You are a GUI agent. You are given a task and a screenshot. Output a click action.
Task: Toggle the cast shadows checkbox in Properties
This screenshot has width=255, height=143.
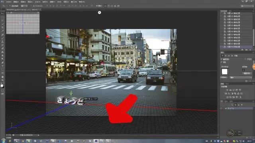click(222, 62)
